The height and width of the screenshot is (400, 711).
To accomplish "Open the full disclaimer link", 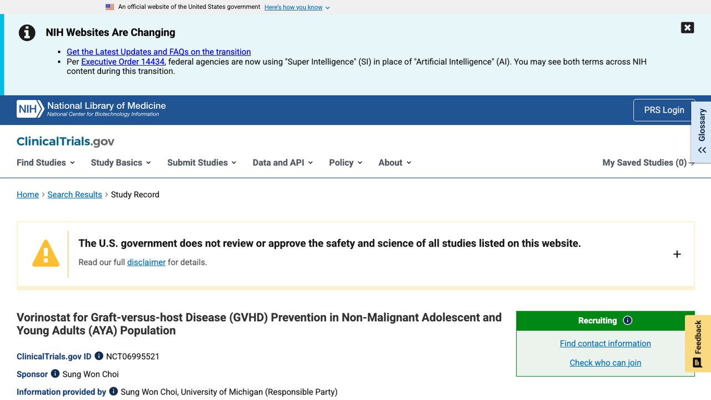I will click(x=147, y=262).
